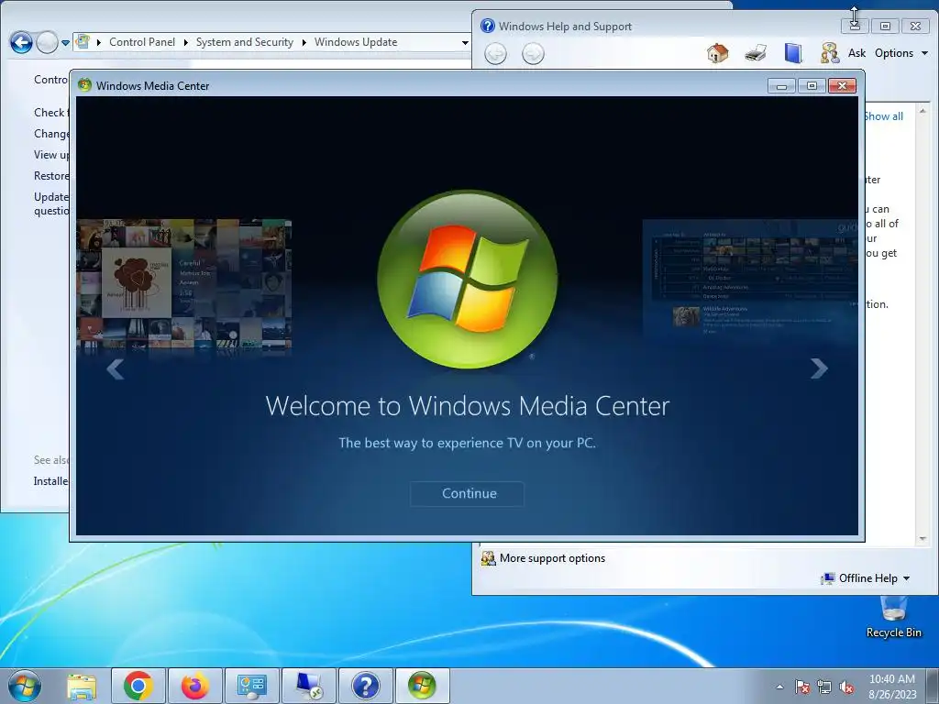
Task: Click the More support options people icon
Action: pos(488,558)
